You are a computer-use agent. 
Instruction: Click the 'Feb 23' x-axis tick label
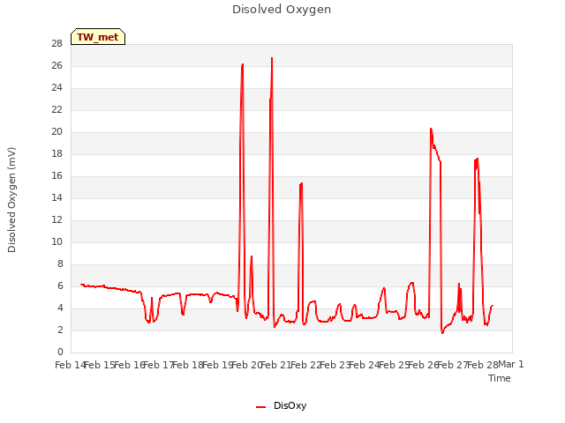coord(335,365)
